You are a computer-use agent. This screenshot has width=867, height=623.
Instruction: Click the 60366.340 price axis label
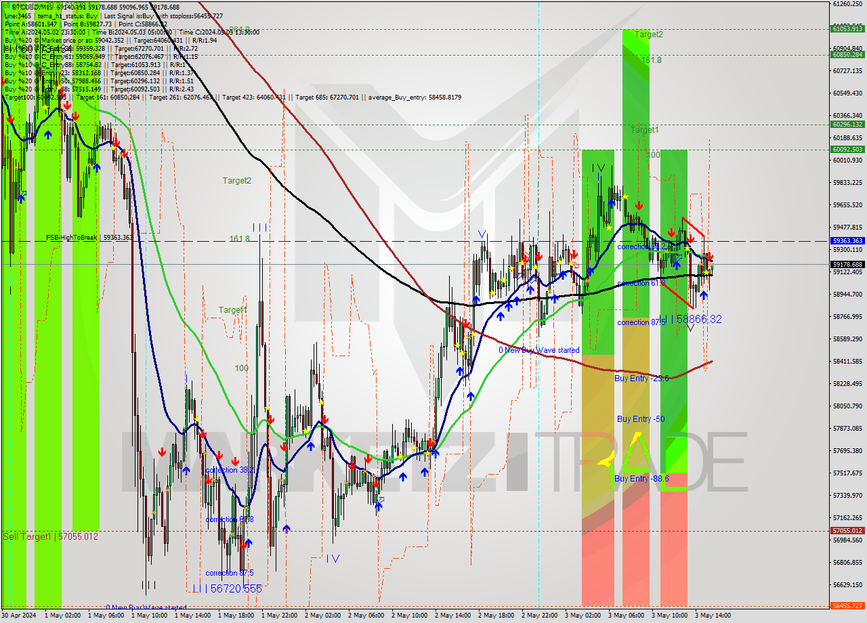[x=847, y=115]
